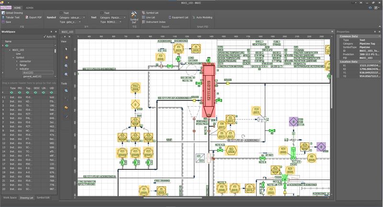Viewport: 383px width, 207px height.
Task: Click the blue layers icon under Tools
Action: (x=66, y=91)
